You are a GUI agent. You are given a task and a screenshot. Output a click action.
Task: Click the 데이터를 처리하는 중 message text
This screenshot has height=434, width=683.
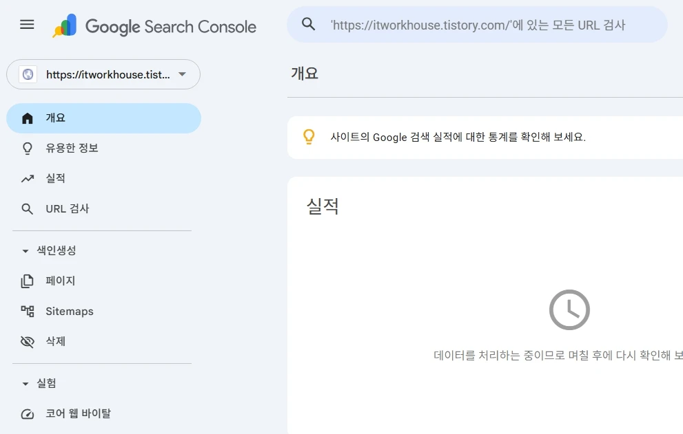click(x=558, y=356)
